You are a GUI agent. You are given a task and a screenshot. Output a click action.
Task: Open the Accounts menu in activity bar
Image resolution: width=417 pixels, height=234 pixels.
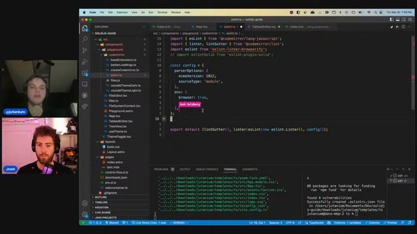point(85,203)
